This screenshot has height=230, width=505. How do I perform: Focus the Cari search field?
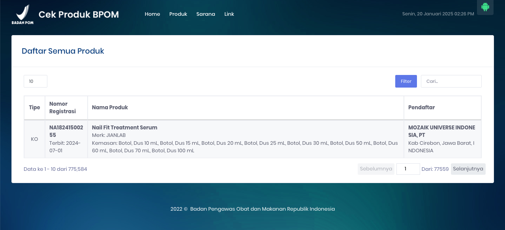pos(451,81)
